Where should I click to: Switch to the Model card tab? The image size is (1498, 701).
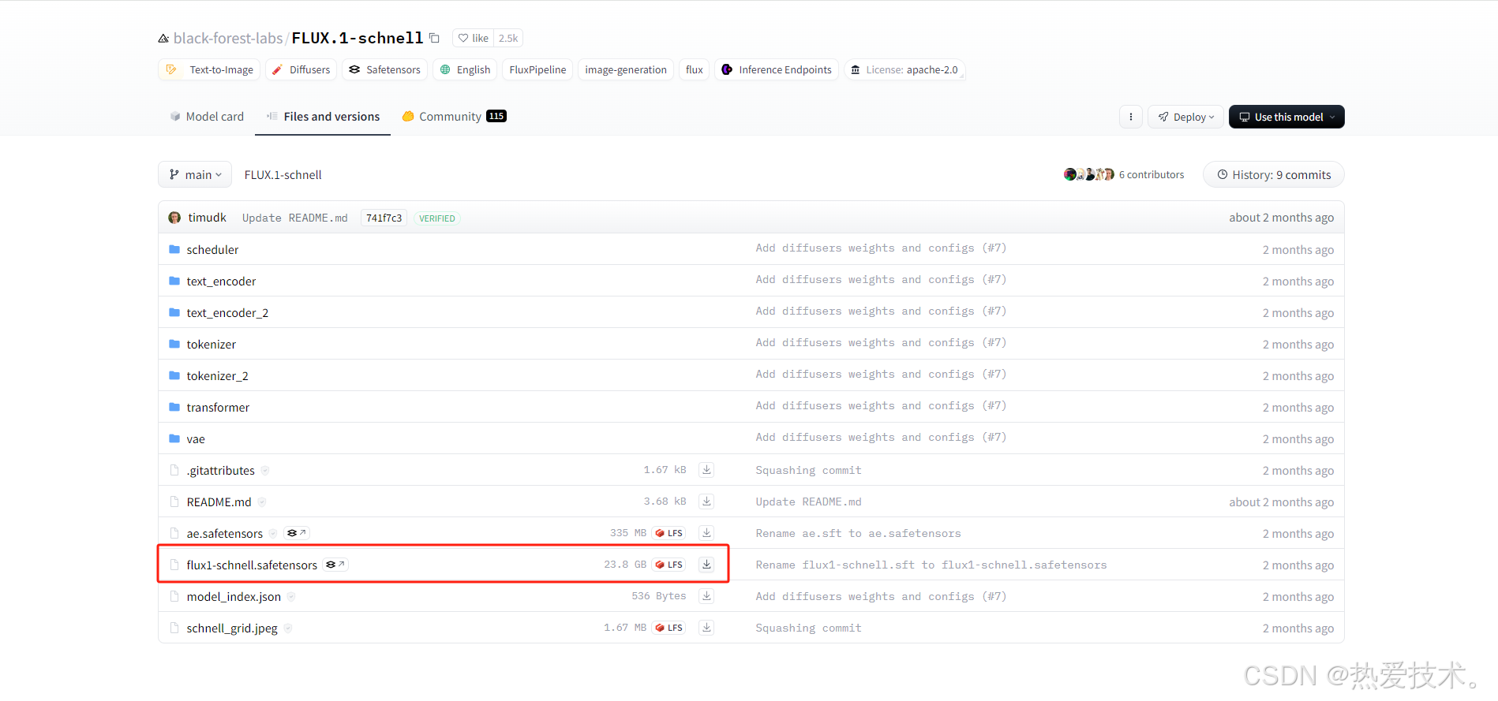(207, 116)
